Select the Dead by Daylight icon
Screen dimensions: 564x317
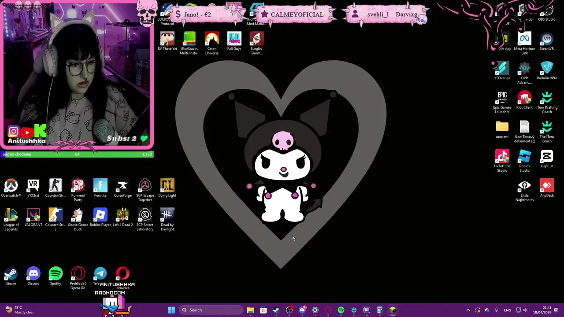point(167,220)
